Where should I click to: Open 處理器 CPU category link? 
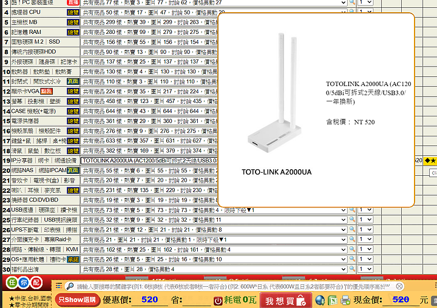pyautogui.click(x=26, y=12)
